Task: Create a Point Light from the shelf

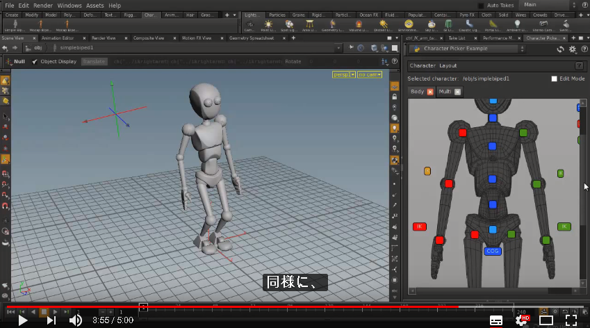Action: 268,26
